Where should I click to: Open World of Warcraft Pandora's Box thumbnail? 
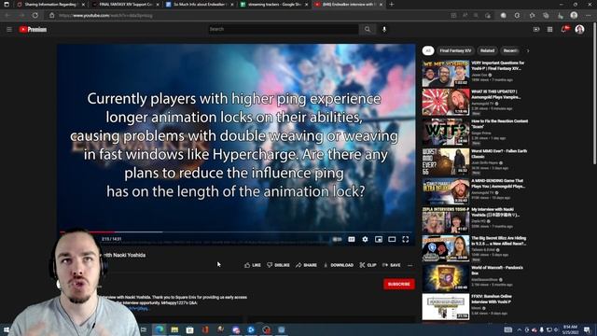(446, 278)
